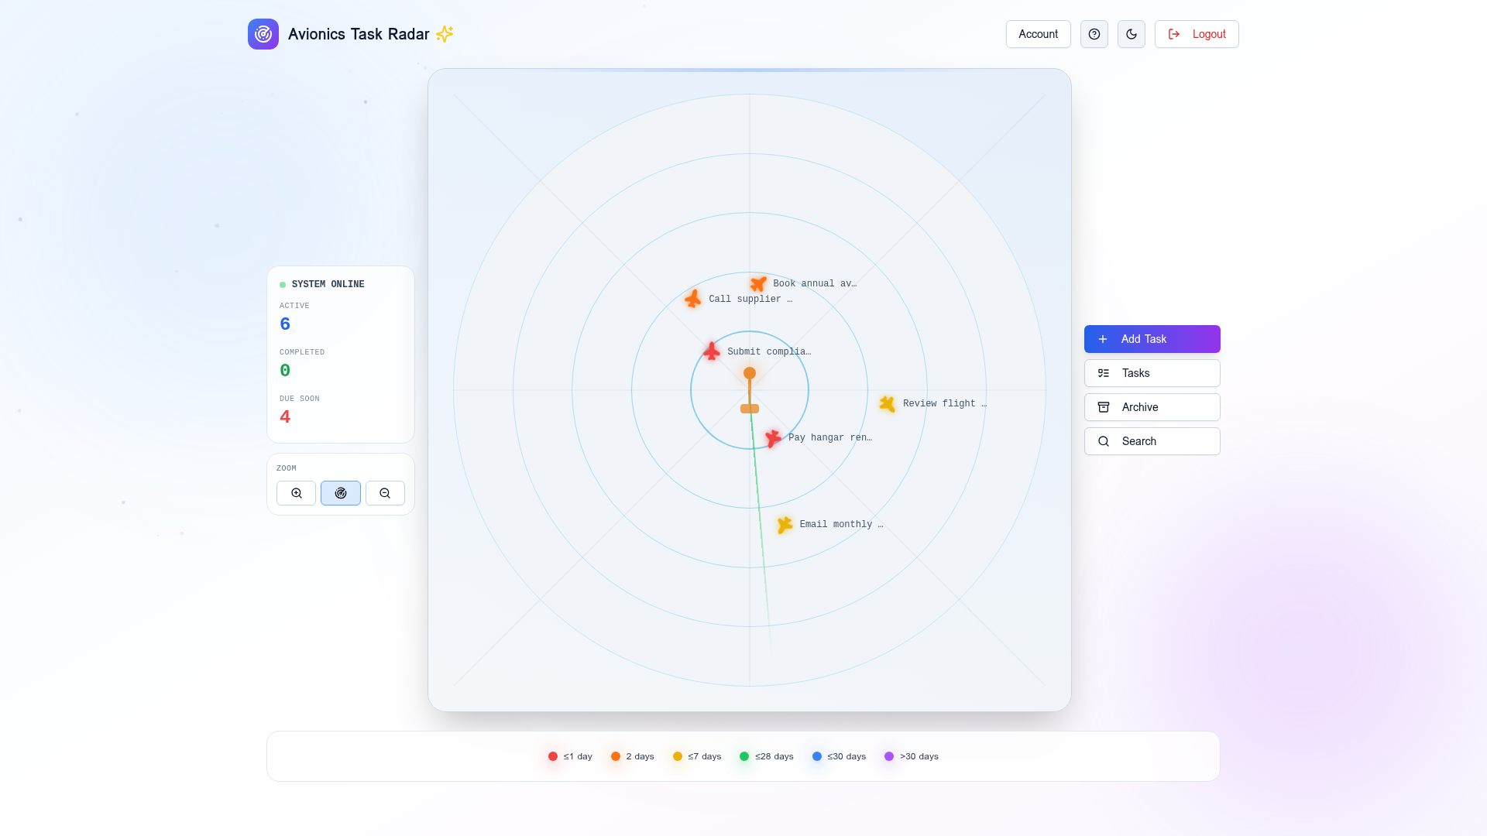The width and height of the screenshot is (1487, 836).
Task: Toggle dark mode with the moon icon
Action: coord(1132,34)
